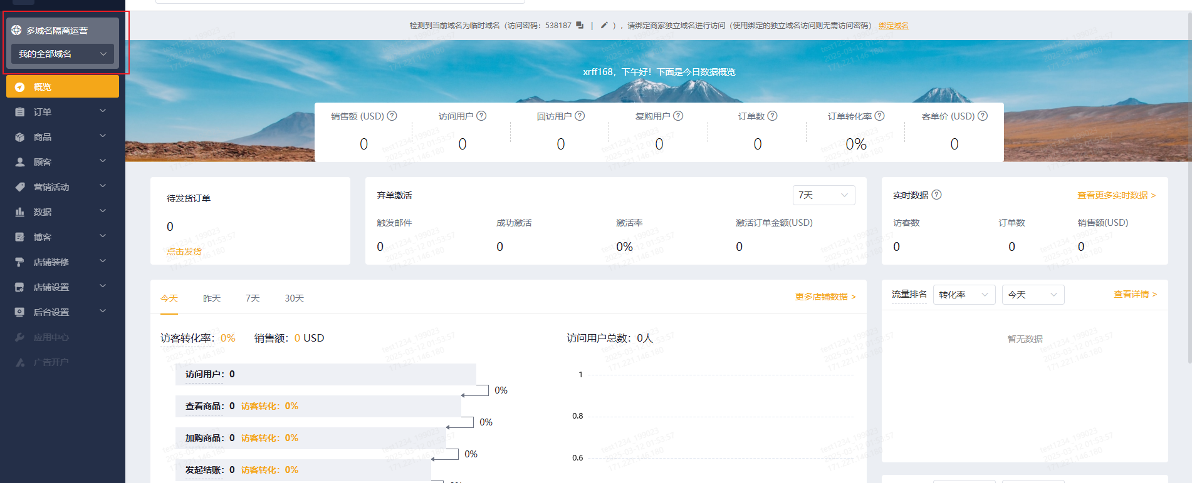Click the 数据 bar chart icon
This screenshot has height=483, width=1192.
(x=19, y=212)
